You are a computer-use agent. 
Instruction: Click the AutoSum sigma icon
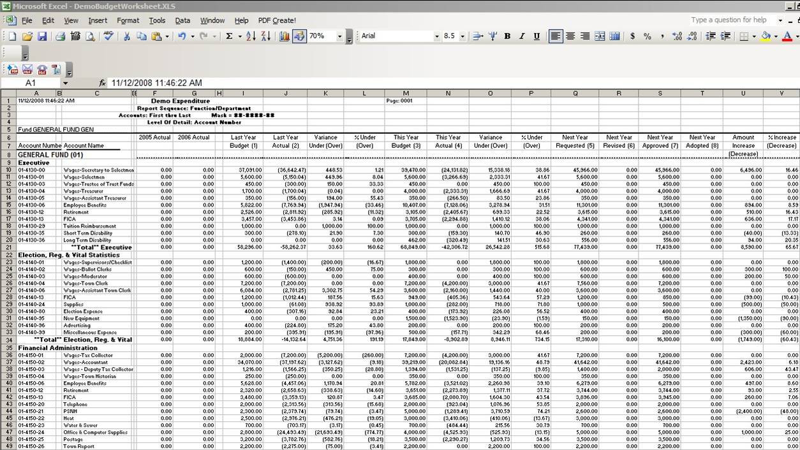point(229,36)
